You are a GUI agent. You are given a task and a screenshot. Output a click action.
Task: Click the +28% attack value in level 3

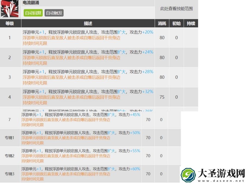147,72
